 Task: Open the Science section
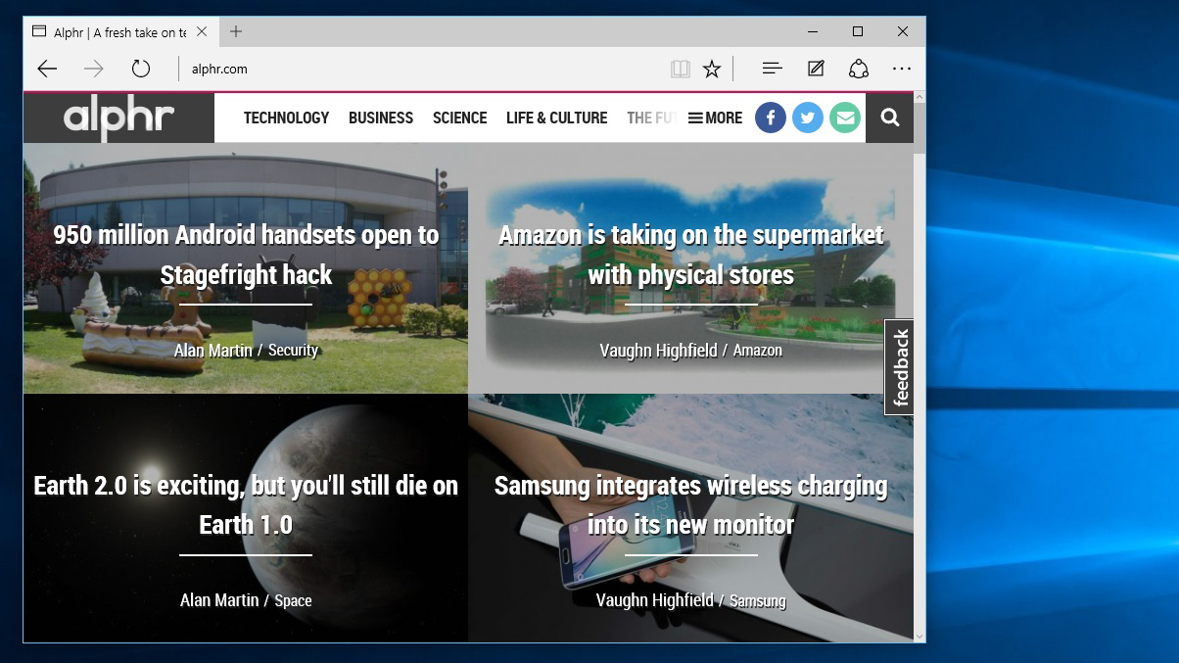click(x=459, y=118)
